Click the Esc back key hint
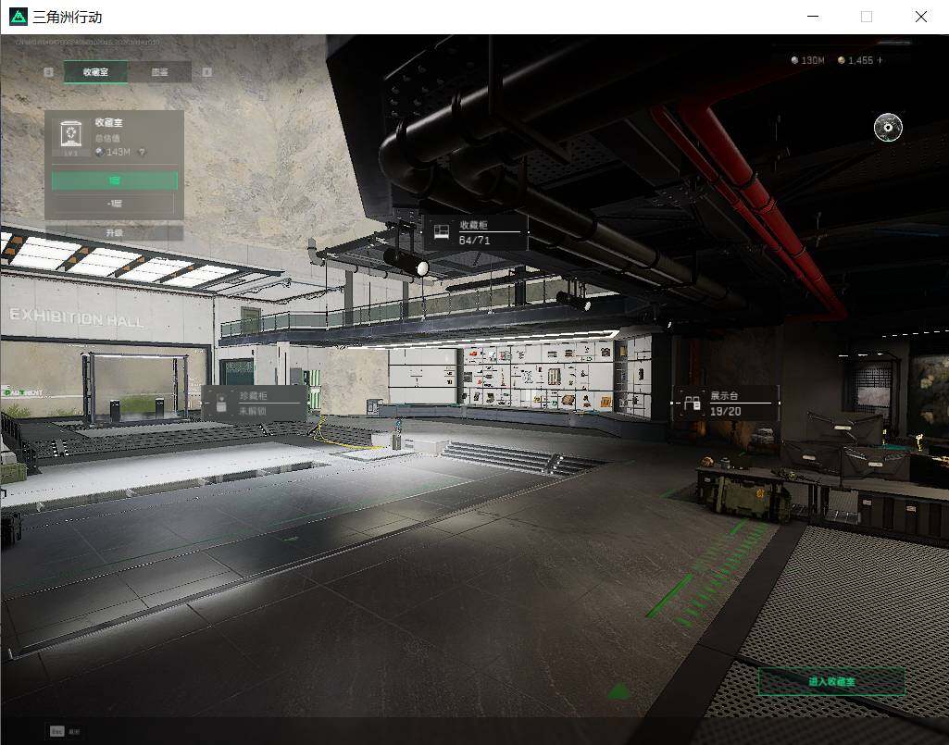The height and width of the screenshot is (745, 949). [x=56, y=731]
